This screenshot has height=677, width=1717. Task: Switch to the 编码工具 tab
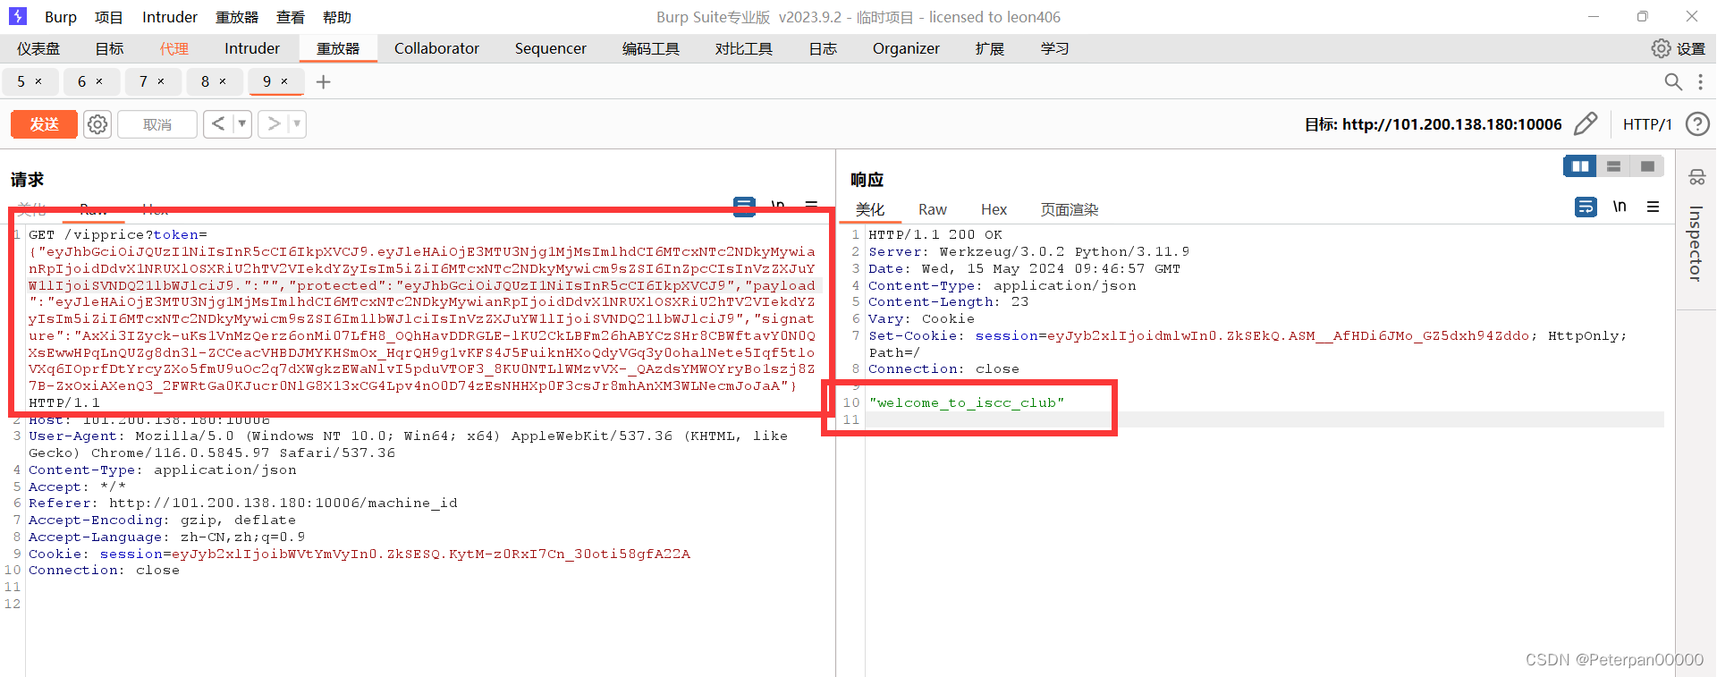[x=651, y=48]
